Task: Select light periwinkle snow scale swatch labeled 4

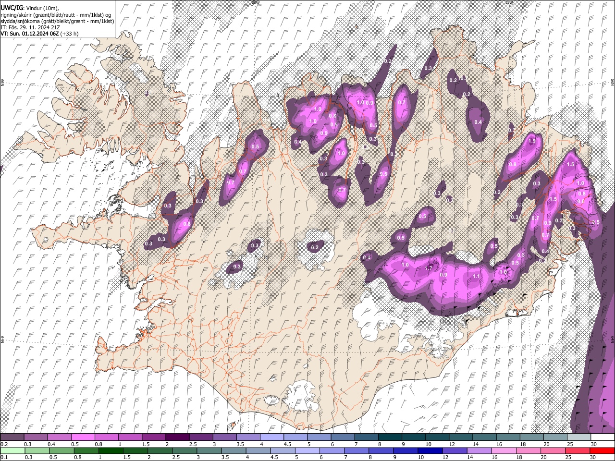Action: (271, 437)
